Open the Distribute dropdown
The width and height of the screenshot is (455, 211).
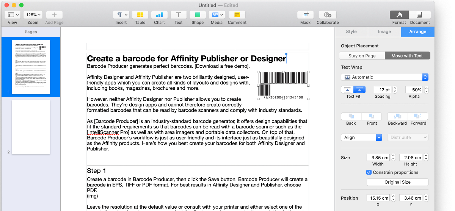(408, 138)
